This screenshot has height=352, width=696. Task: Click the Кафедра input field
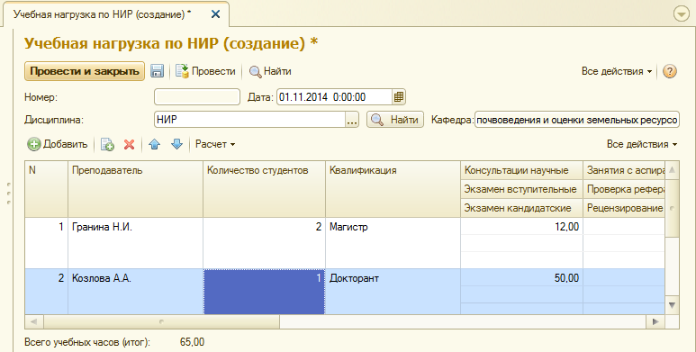click(577, 120)
